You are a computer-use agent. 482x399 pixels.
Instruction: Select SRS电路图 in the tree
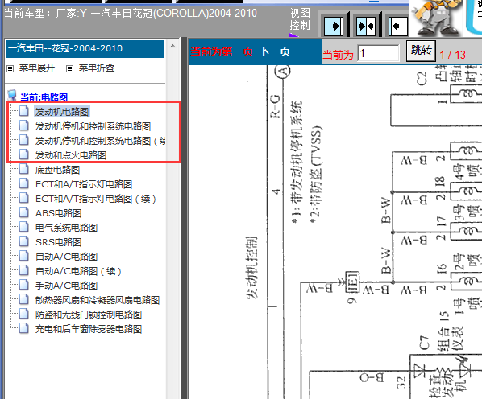click(x=58, y=242)
